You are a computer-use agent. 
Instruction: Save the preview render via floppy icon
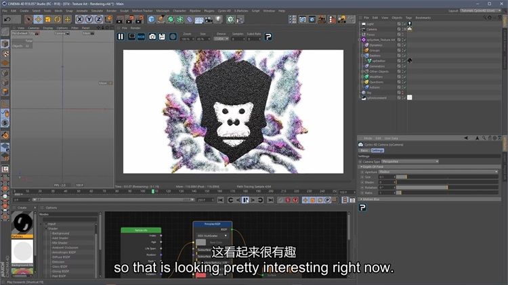click(x=162, y=37)
